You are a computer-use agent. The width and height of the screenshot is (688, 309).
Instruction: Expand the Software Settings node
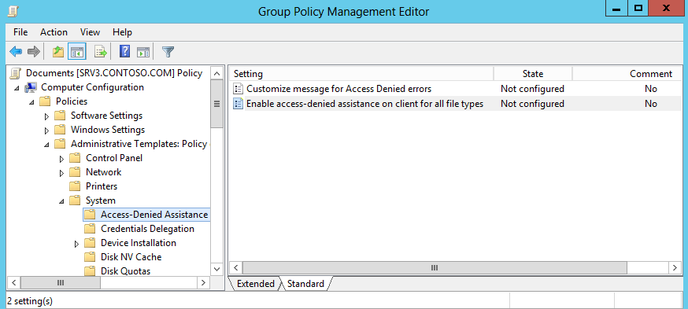(x=47, y=116)
